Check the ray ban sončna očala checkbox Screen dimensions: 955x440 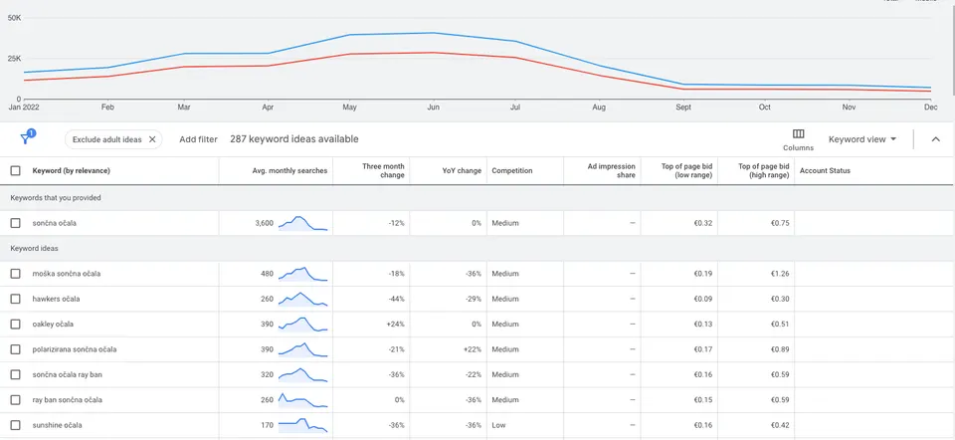(x=15, y=400)
